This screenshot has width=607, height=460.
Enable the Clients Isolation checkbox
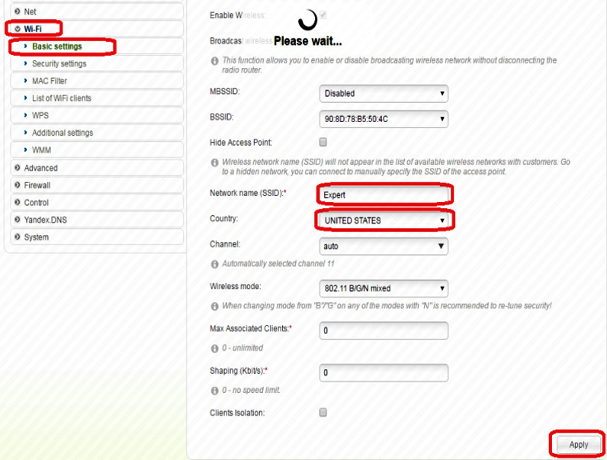(323, 413)
